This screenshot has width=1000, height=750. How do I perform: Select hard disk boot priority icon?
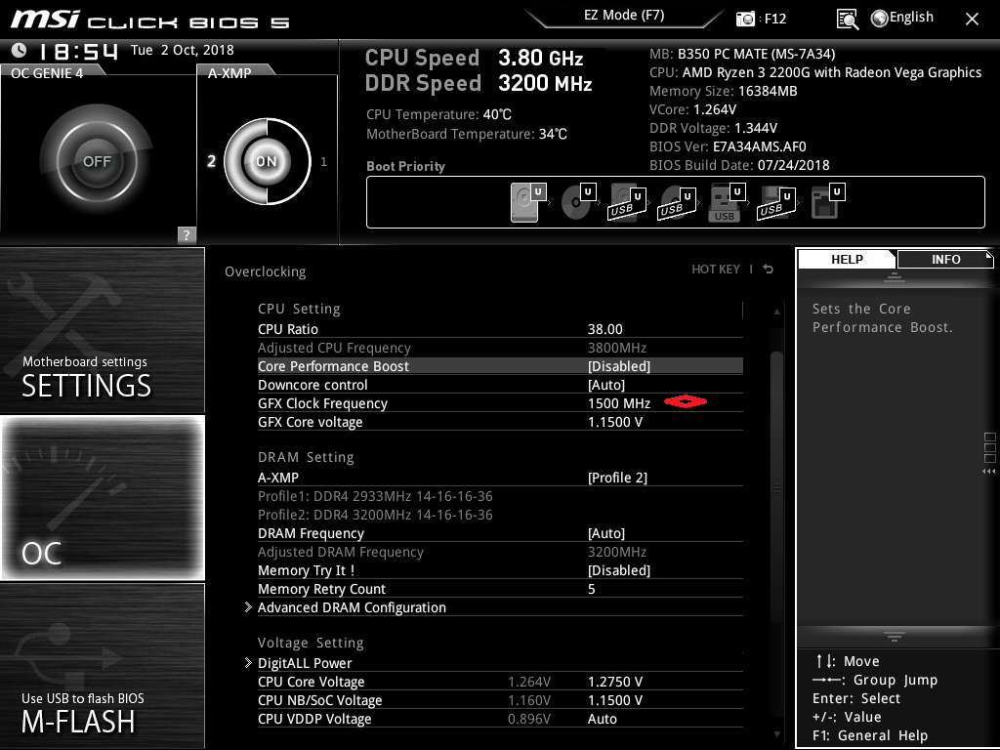(x=528, y=202)
